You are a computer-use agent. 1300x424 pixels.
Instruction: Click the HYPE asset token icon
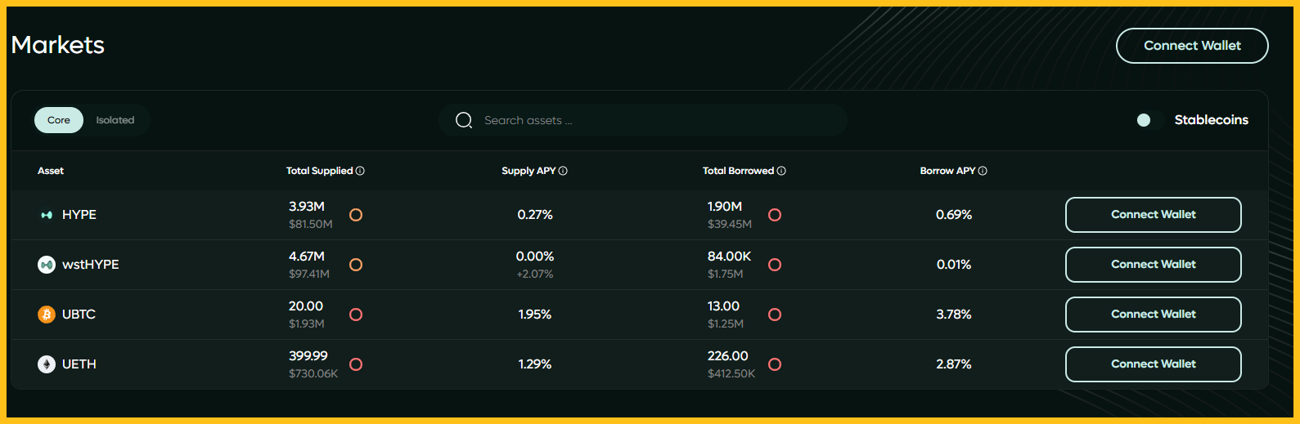(x=47, y=215)
